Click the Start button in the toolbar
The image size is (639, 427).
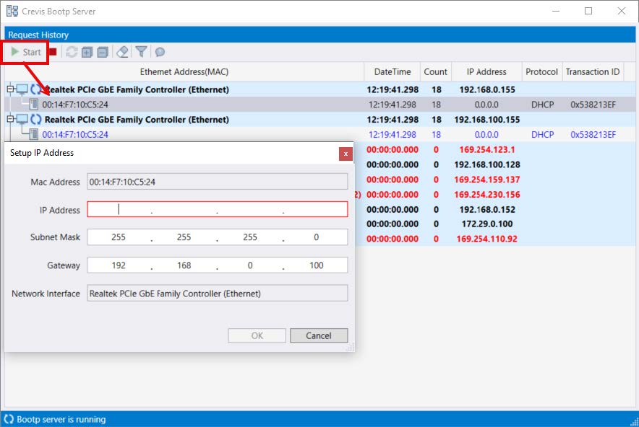(x=26, y=52)
